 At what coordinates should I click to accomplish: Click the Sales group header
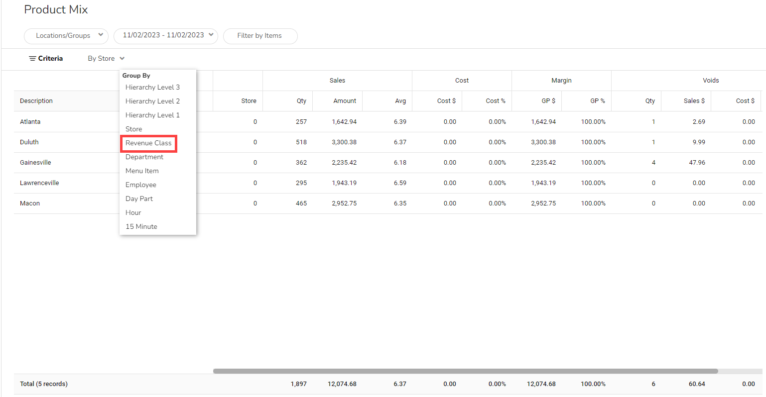[x=337, y=81]
